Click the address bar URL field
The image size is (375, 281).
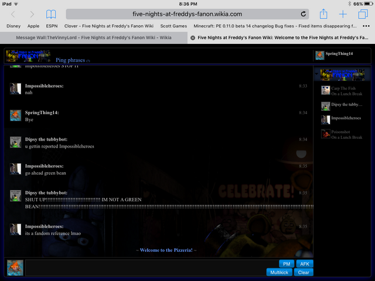187,14
